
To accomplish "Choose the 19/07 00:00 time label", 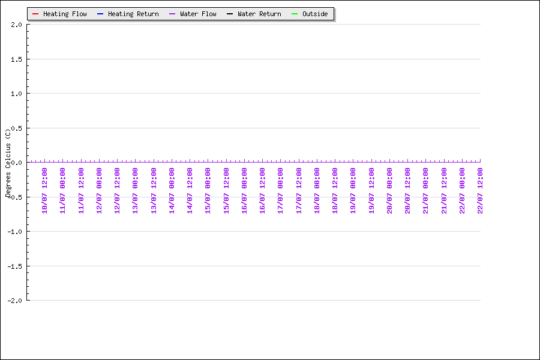I will tap(353, 190).
